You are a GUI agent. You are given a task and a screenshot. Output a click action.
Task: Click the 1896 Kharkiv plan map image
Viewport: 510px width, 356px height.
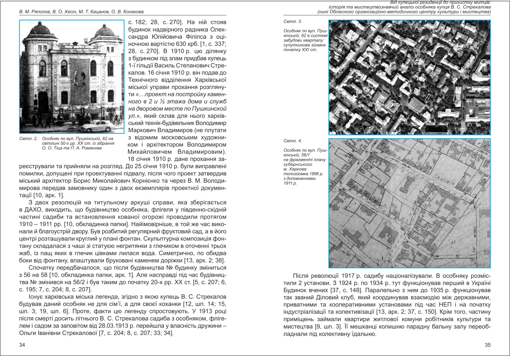[409, 203]
